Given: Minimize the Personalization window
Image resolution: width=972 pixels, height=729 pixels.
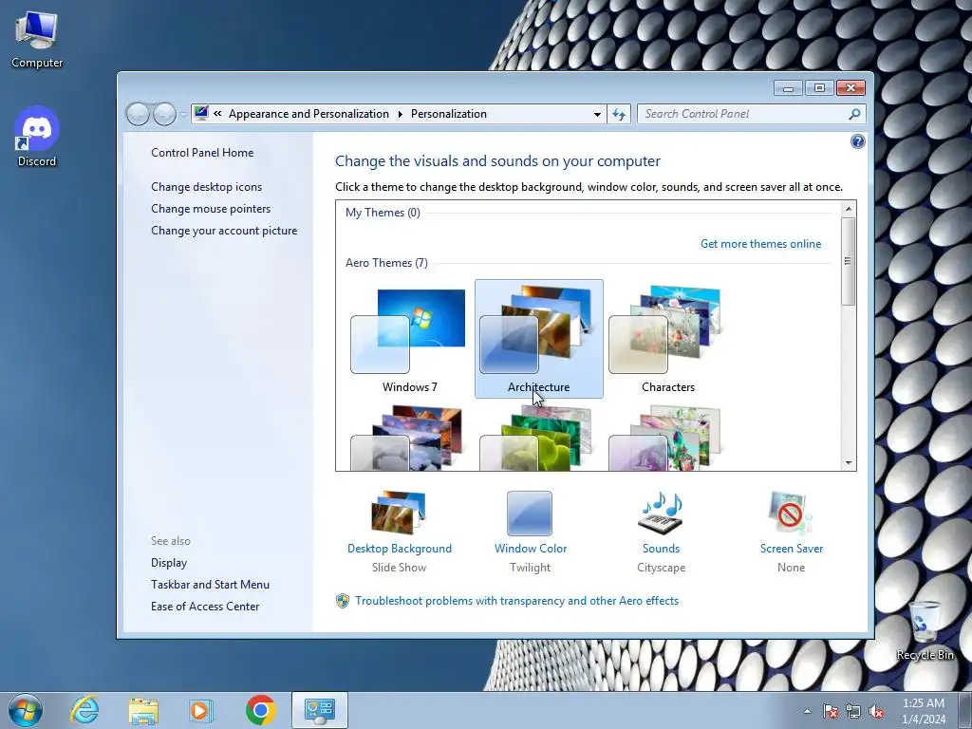Looking at the screenshot, I should click(789, 88).
